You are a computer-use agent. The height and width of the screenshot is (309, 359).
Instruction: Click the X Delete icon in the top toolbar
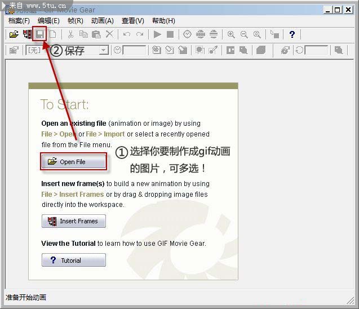pos(109,34)
